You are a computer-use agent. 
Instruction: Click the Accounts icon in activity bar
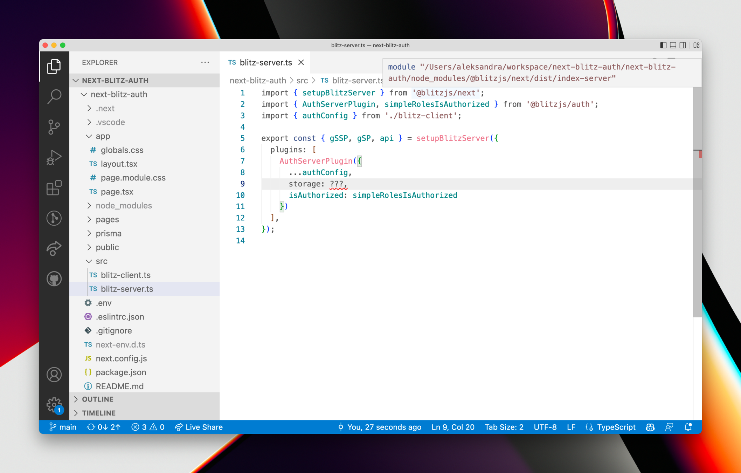tap(54, 375)
